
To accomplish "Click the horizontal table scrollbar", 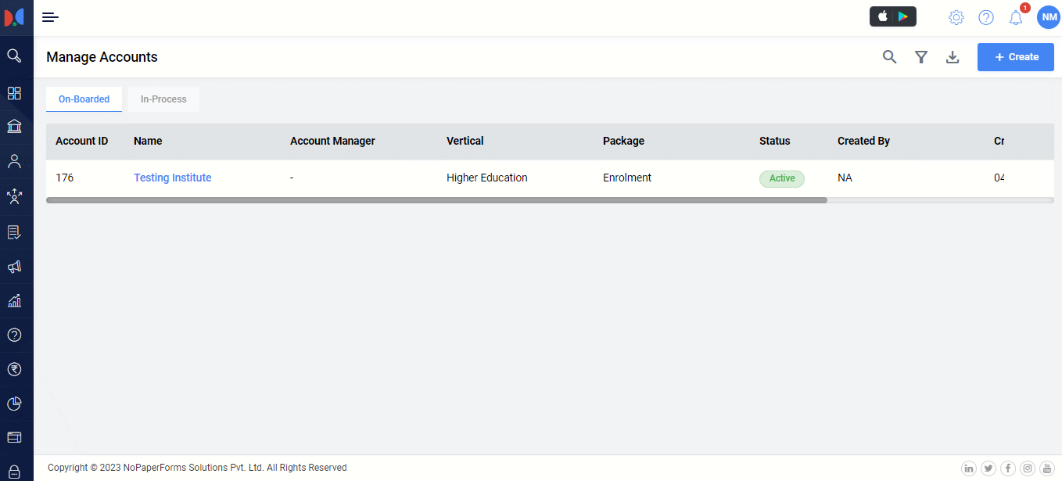I will click(436, 200).
